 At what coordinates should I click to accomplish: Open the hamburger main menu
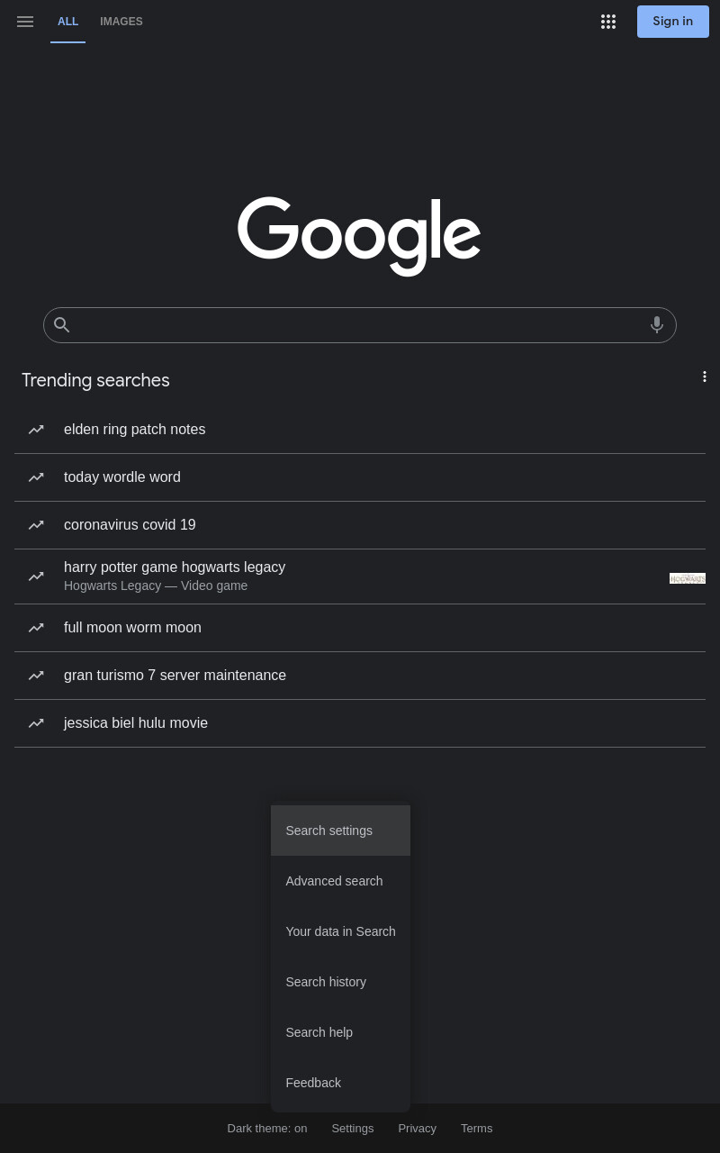point(25,22)
